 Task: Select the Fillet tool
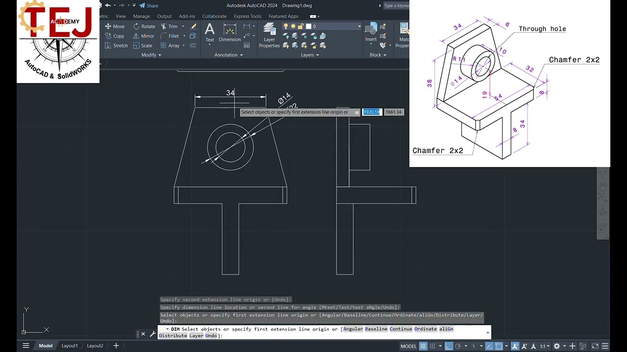point(170,36)
